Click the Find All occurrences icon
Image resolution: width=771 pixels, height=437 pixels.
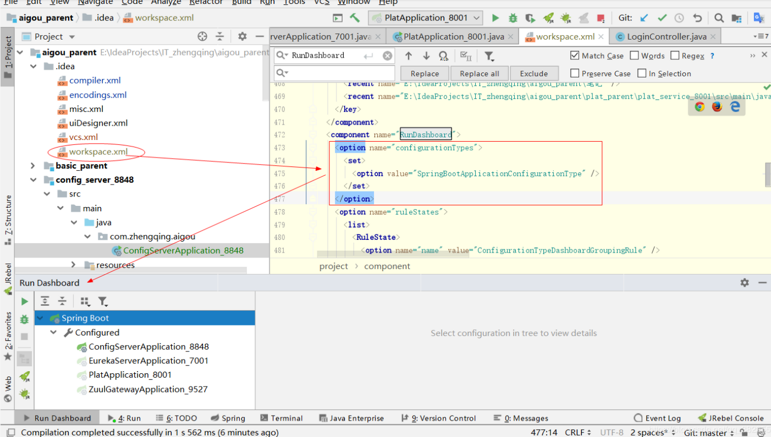pos(443,55)
